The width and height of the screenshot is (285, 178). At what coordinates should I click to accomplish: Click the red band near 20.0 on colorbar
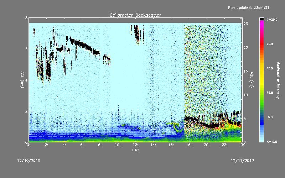261,44
